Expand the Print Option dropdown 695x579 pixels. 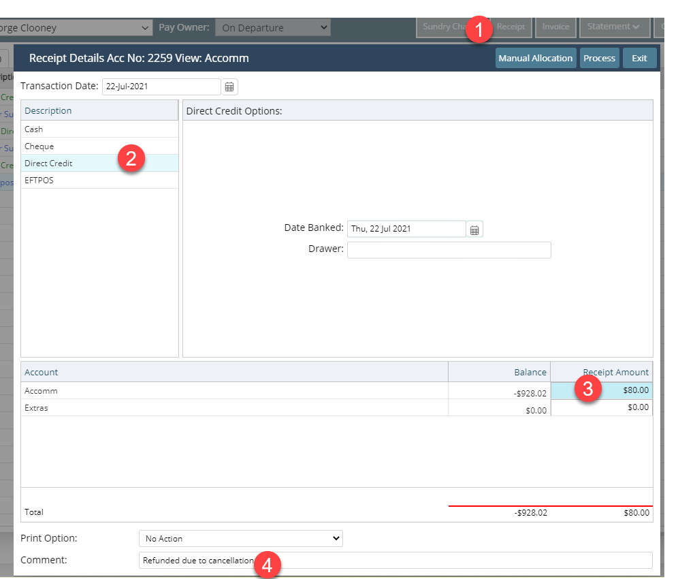point(240,539)
